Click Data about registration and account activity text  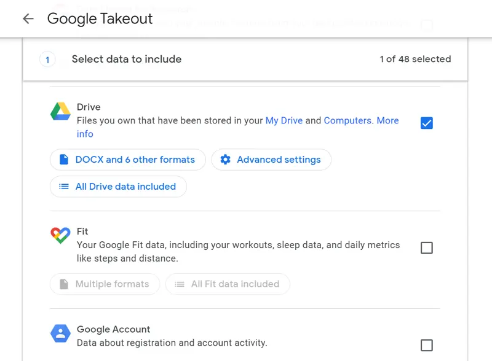click(x=172, y=343)
